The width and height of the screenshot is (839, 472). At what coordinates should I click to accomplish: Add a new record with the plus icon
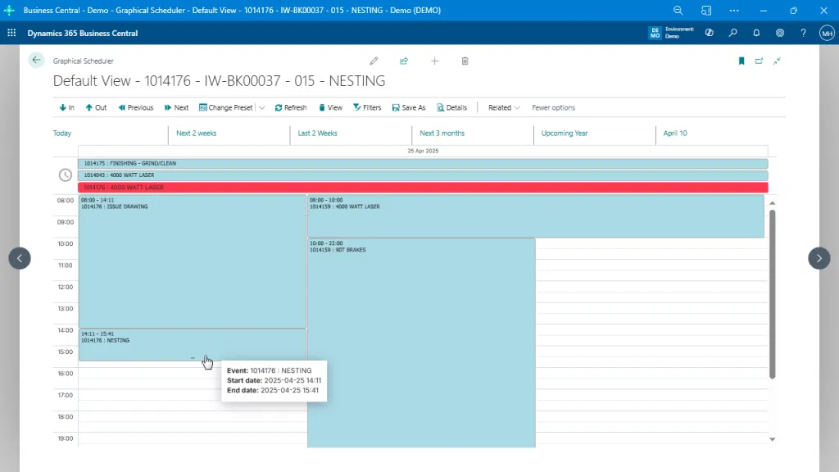pos(434,61)
